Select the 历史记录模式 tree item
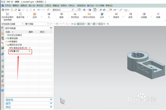166x110 pixels. 15,35
